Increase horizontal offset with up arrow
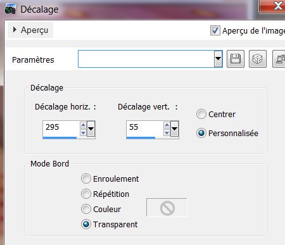The height and width of the screenshot is (245, 285). tap(83, 125)
